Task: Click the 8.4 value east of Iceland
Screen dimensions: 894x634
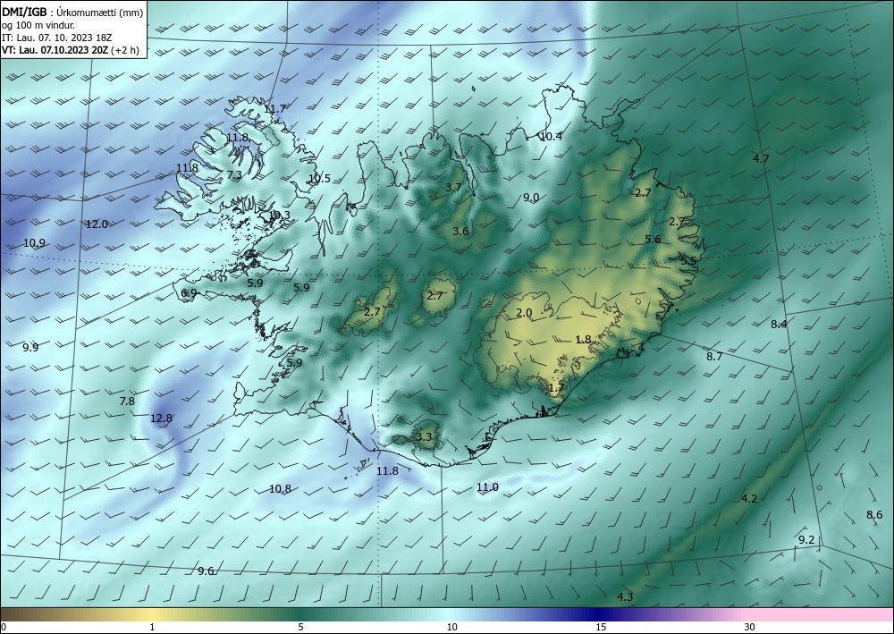Action: coord(779,324)
